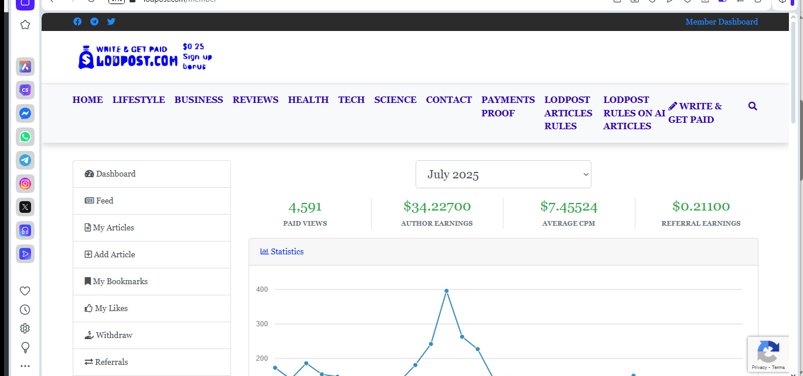Click the Statistics panel heading
Image resolution: width=803 pixels, height=376 pixels.
pos(282,251)
